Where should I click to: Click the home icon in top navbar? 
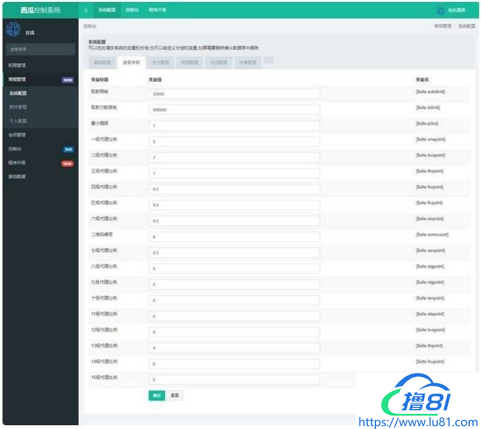86,10
